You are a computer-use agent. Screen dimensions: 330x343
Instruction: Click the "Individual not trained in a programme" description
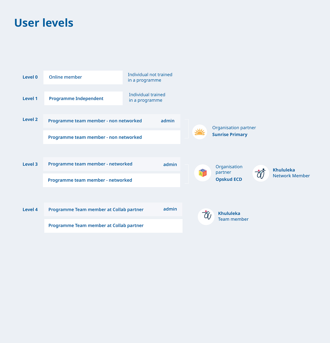(150, 77)
